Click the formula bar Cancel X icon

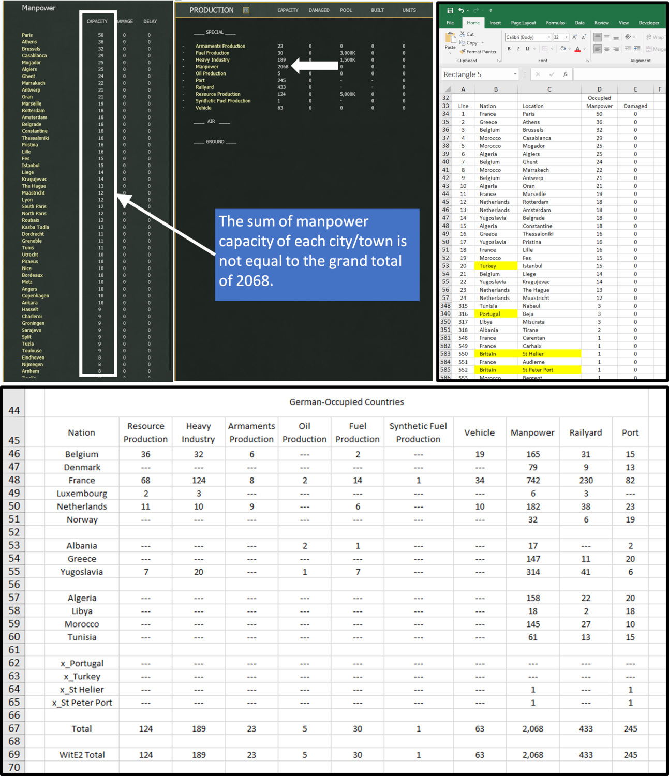(538, 74)
